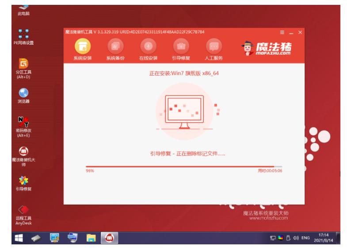Launch 分区工具 (Alt+D) desktop icon
The height and width of the screenshot is (251, 347).
point(23,68)
